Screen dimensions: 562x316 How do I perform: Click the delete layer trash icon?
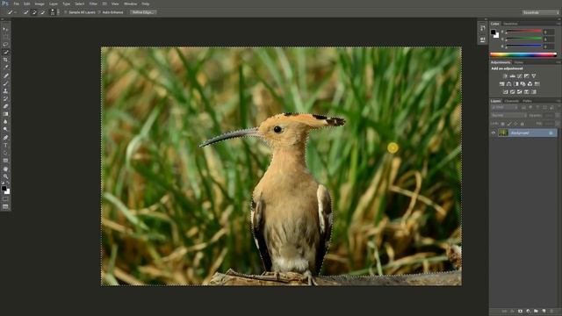point(551,311)
